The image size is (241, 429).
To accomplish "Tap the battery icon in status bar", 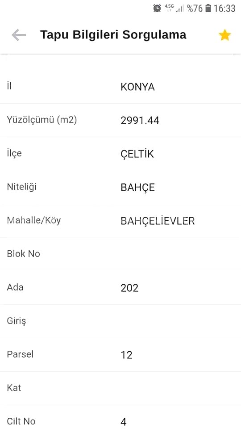I will tap(208, 8).
